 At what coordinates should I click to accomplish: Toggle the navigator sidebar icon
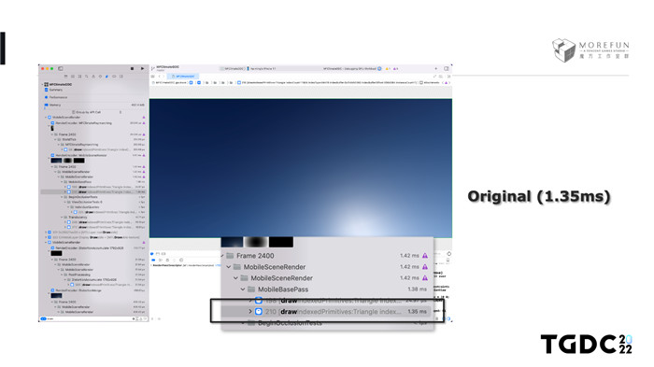(x=61, y=68)
